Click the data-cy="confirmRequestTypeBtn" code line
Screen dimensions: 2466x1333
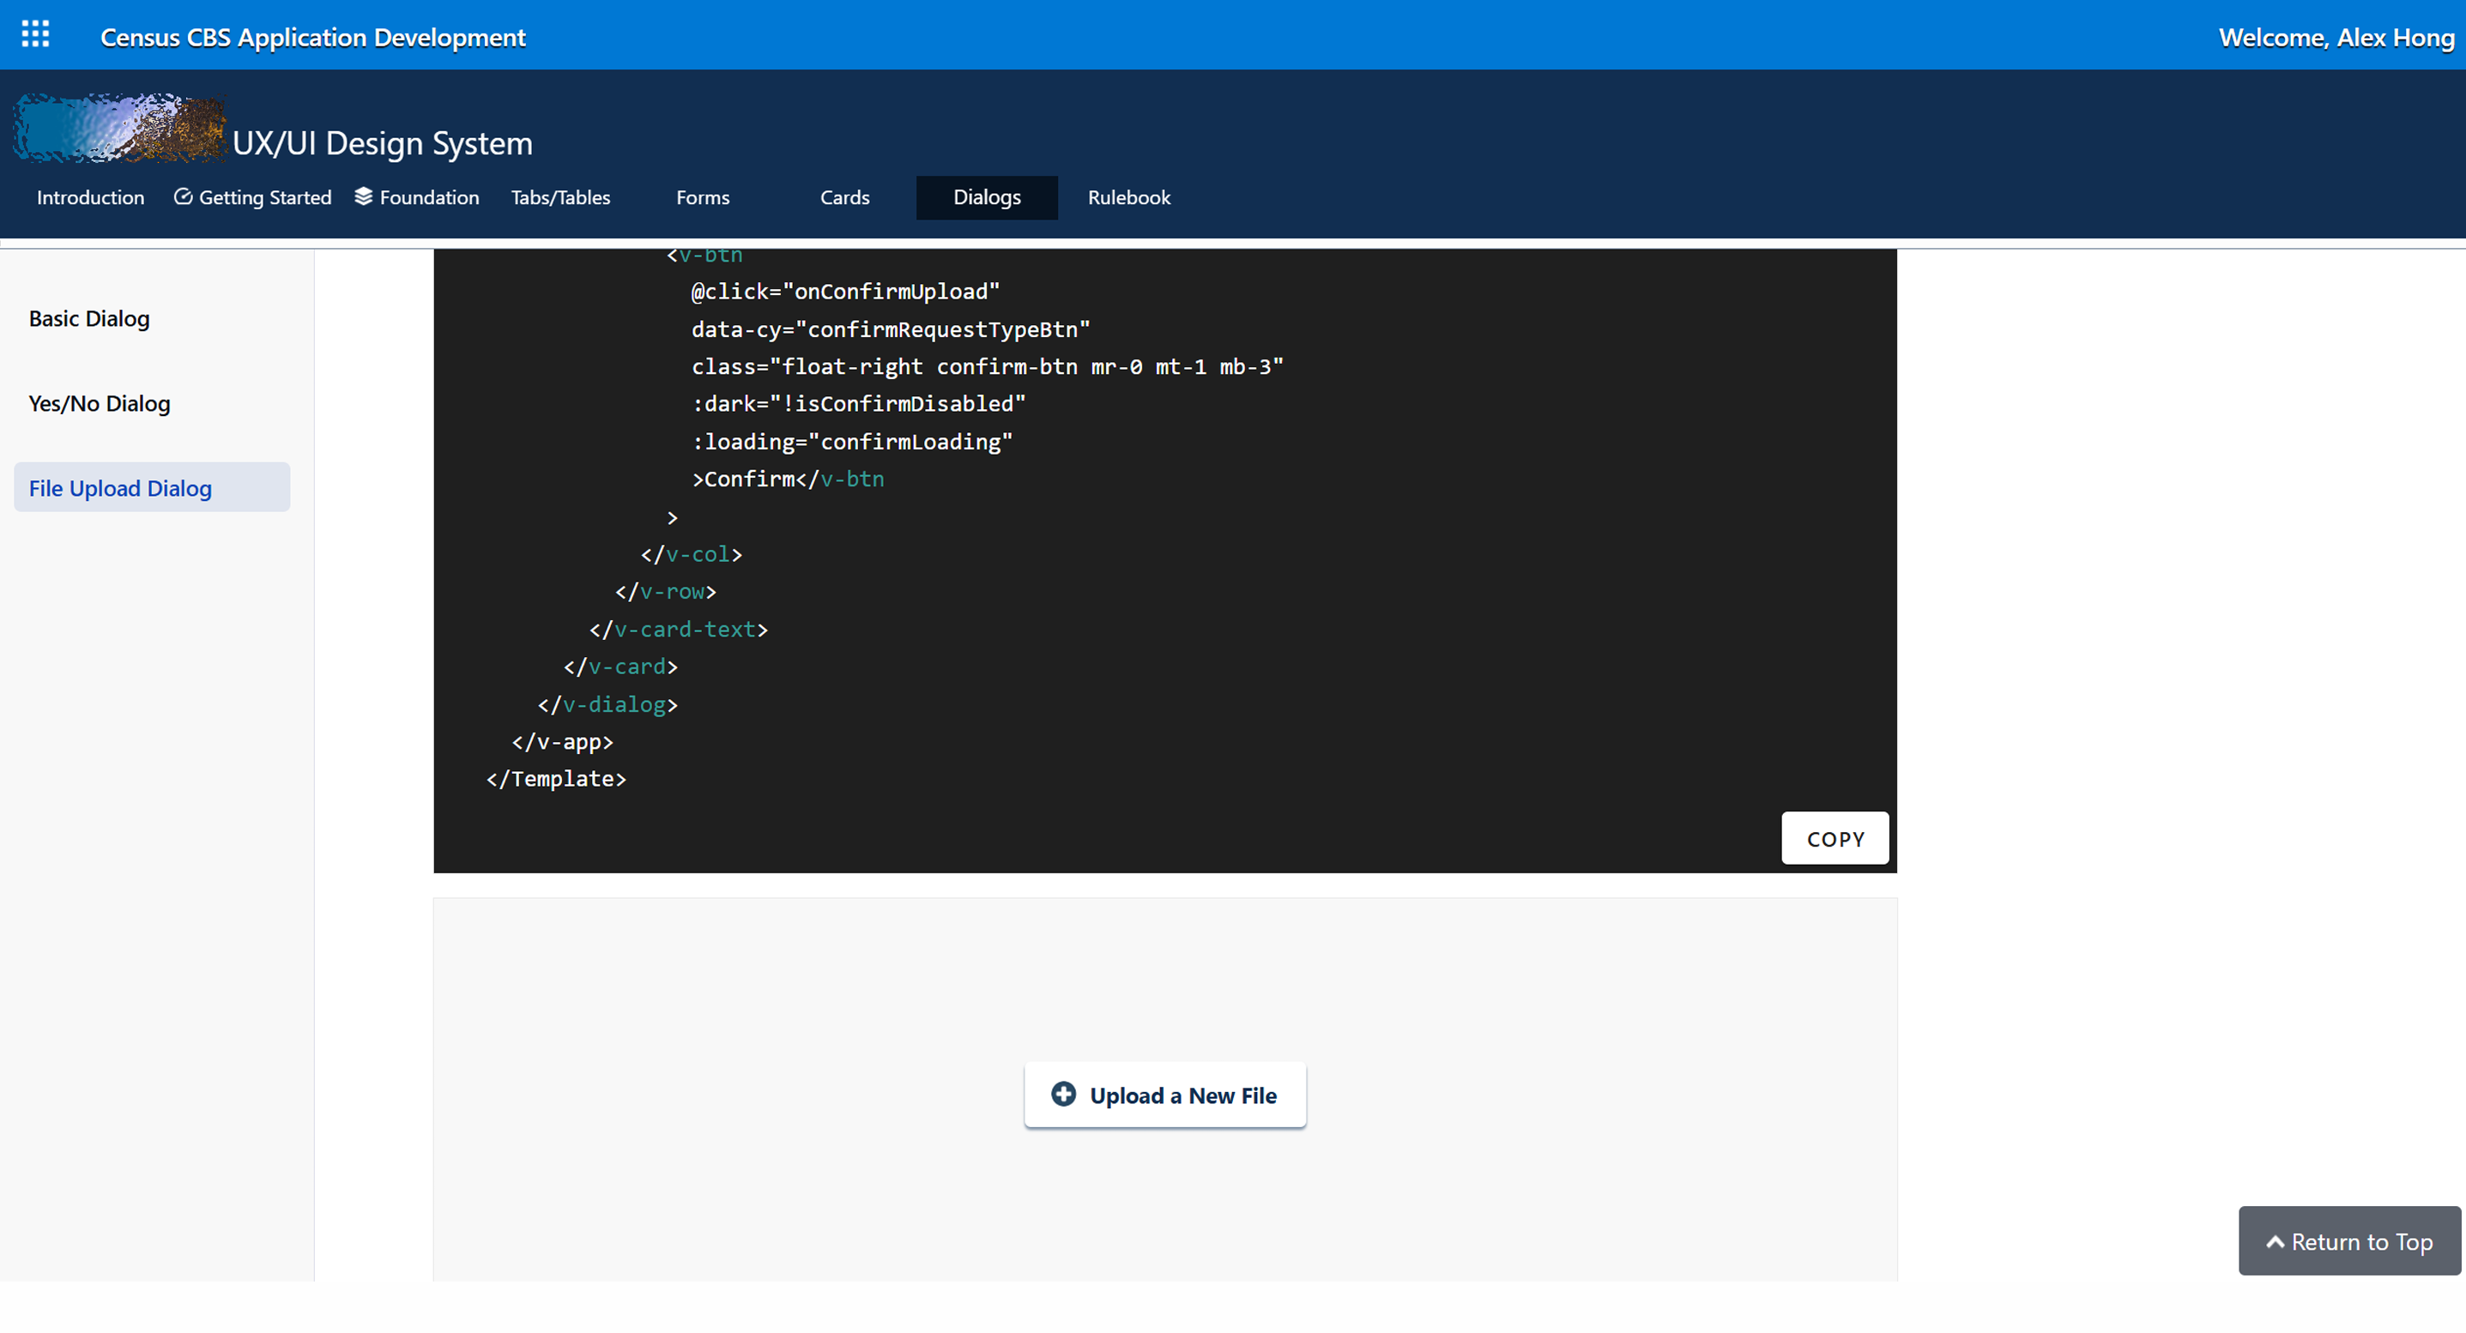click(x=891, y=329)
